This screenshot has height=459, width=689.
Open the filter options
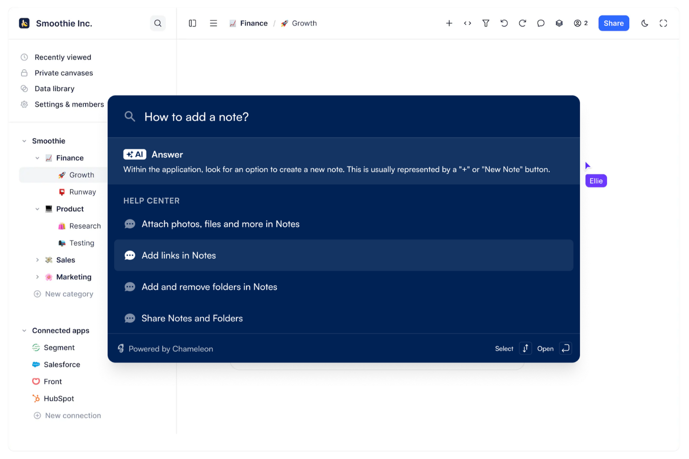coord(486,23)
